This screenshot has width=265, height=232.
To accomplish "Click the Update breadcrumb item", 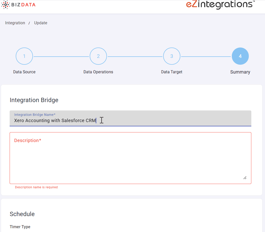I will pyautogui.click(x=41, y=23).
